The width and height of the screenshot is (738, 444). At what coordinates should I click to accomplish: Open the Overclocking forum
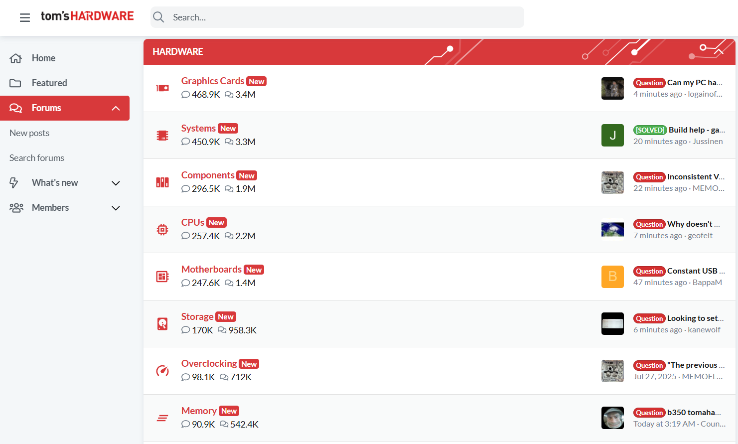point(209,363)
